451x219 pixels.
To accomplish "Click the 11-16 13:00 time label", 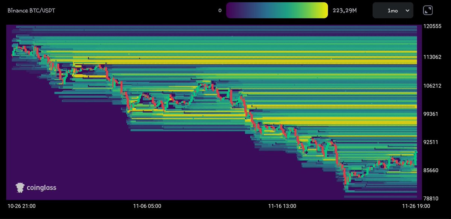I will (282, 206).
